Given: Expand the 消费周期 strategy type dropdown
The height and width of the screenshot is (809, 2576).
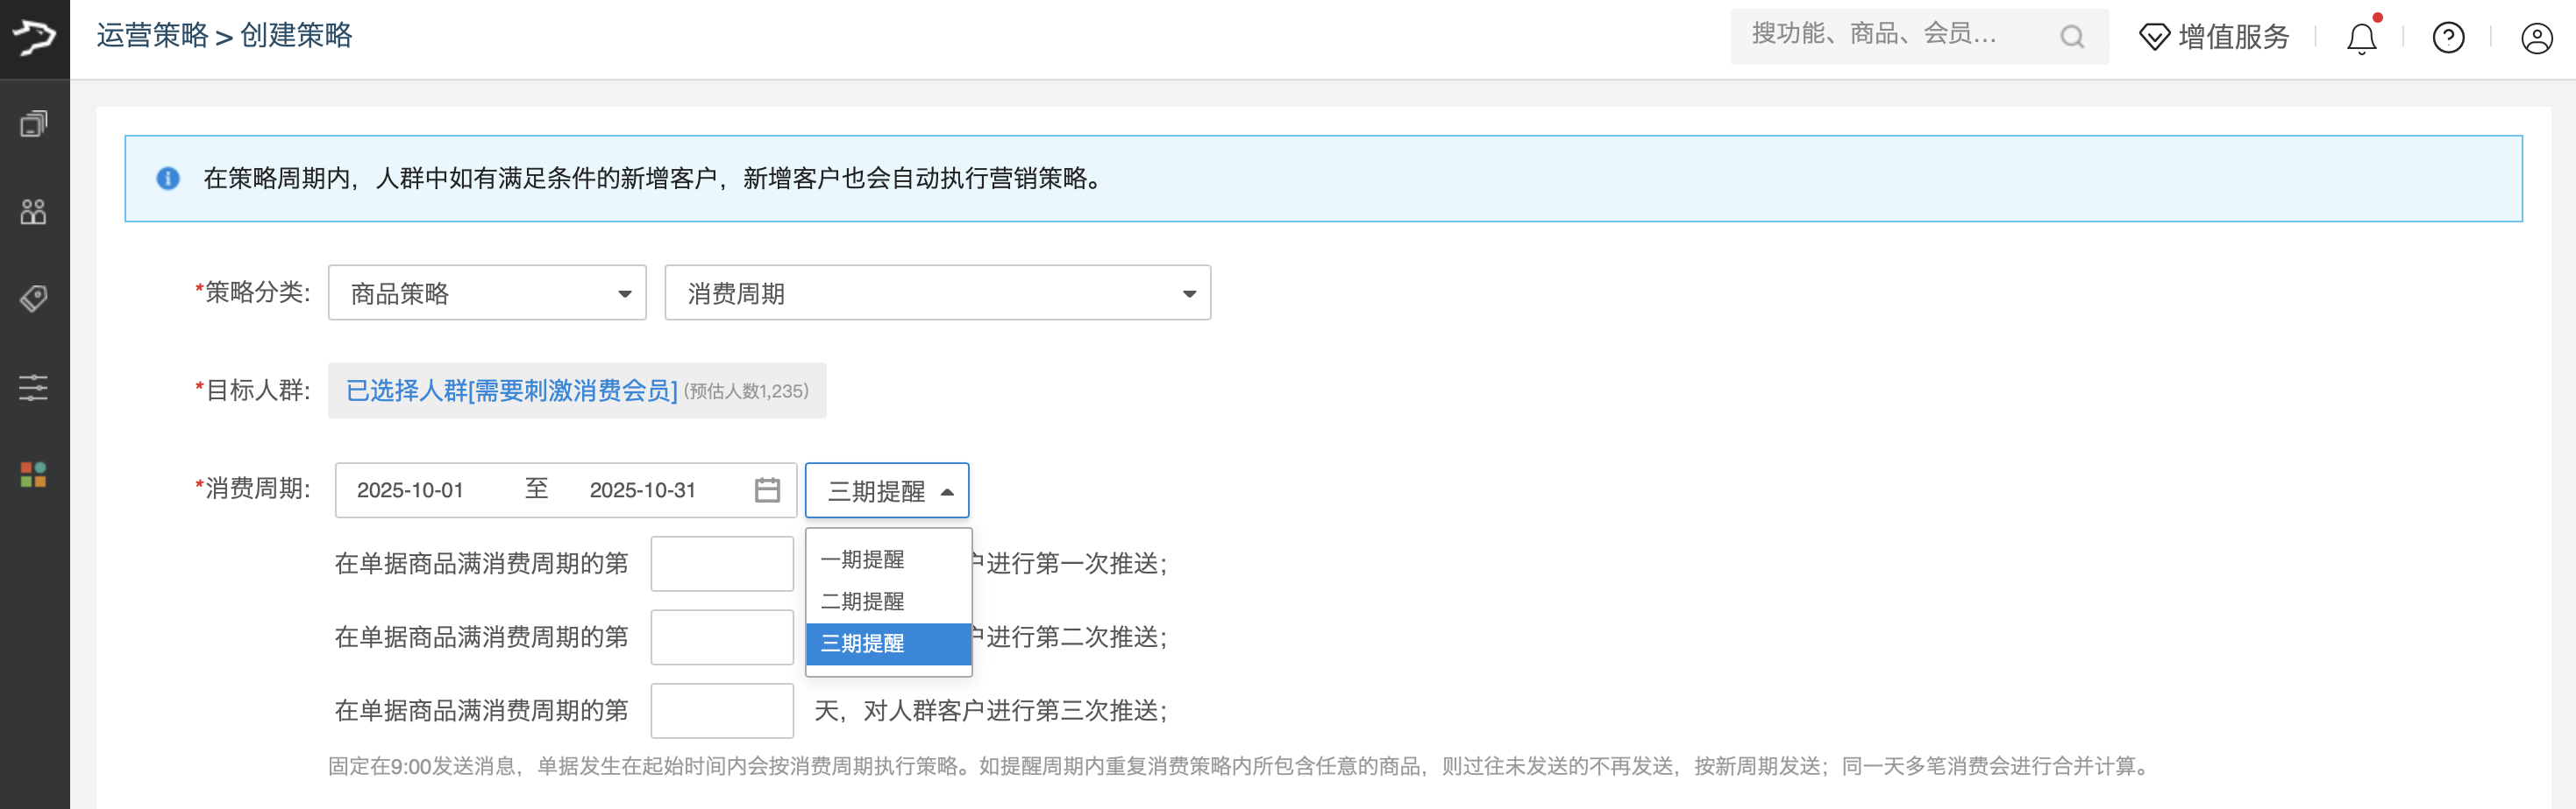Looking at the screenshot, I should click(x=937, y=292).
